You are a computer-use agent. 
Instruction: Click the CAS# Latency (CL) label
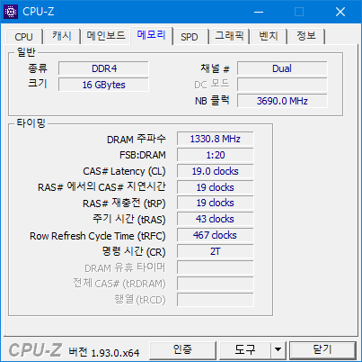124,171
